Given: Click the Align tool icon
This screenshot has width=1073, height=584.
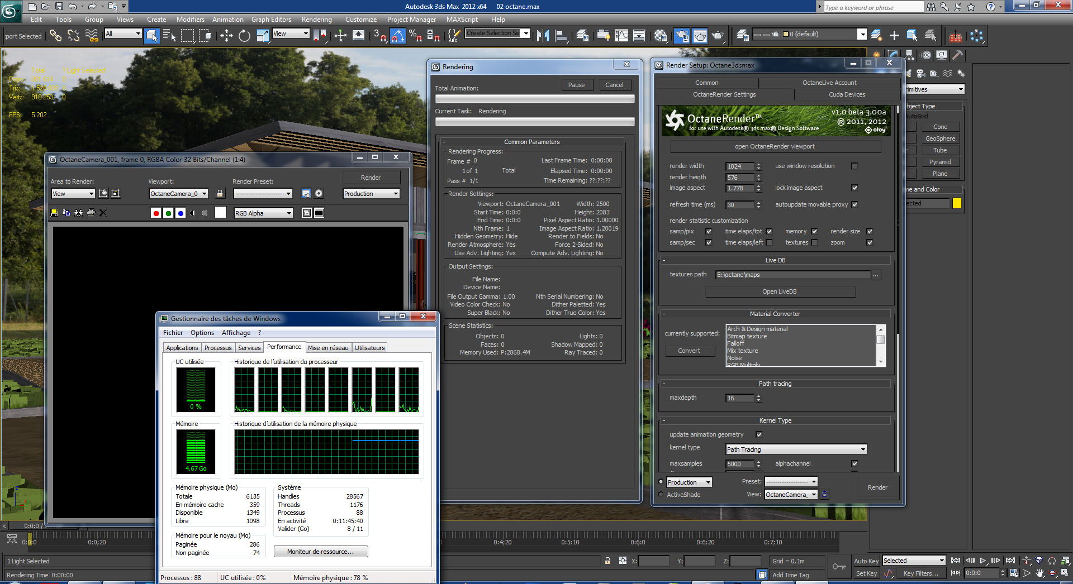Looking at the screenshot, I should point(561,36).
